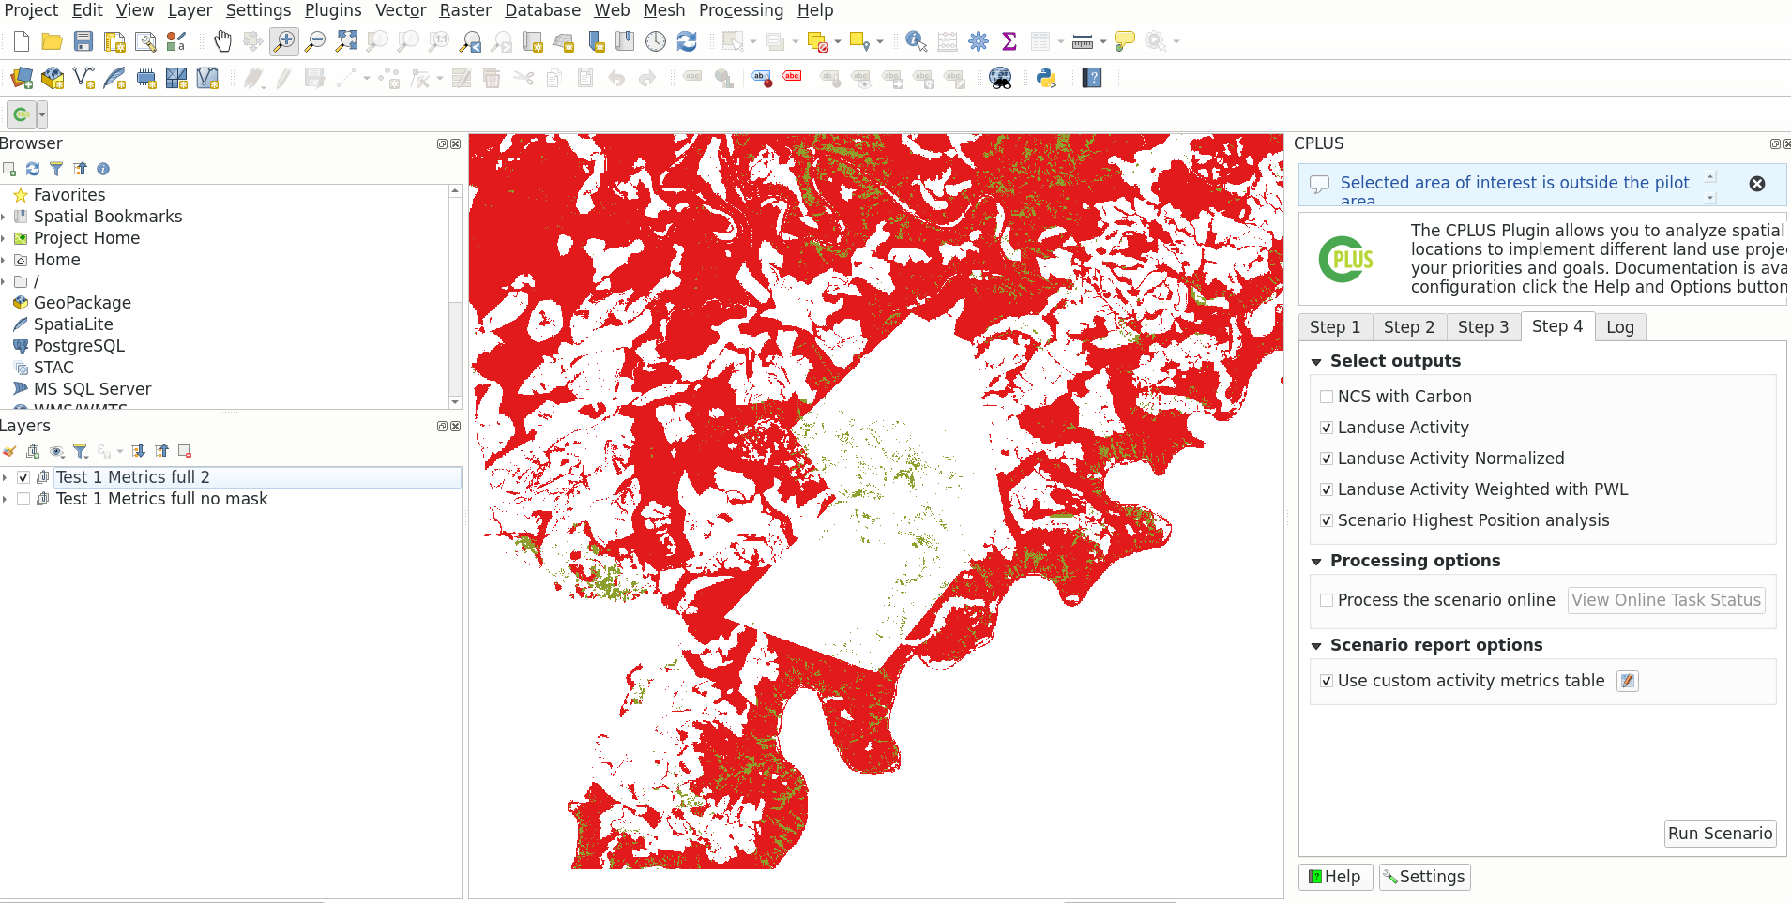Click the CPLUS plugin toolbar icon
Image resolution: width=1791 pixels, height=903 pixels.
click(x=21, y=114)
